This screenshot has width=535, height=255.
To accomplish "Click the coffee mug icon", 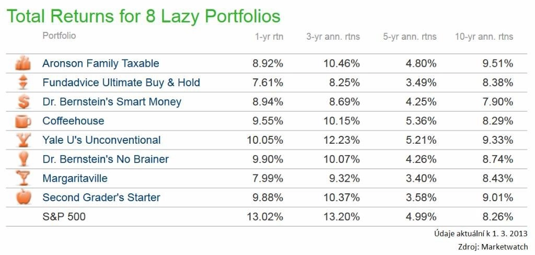I will pyautogui.click(x=24, y=121).
